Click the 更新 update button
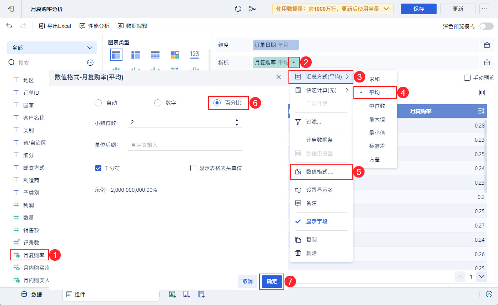Screen dimensions: 498x305 (x=458, y=9)
